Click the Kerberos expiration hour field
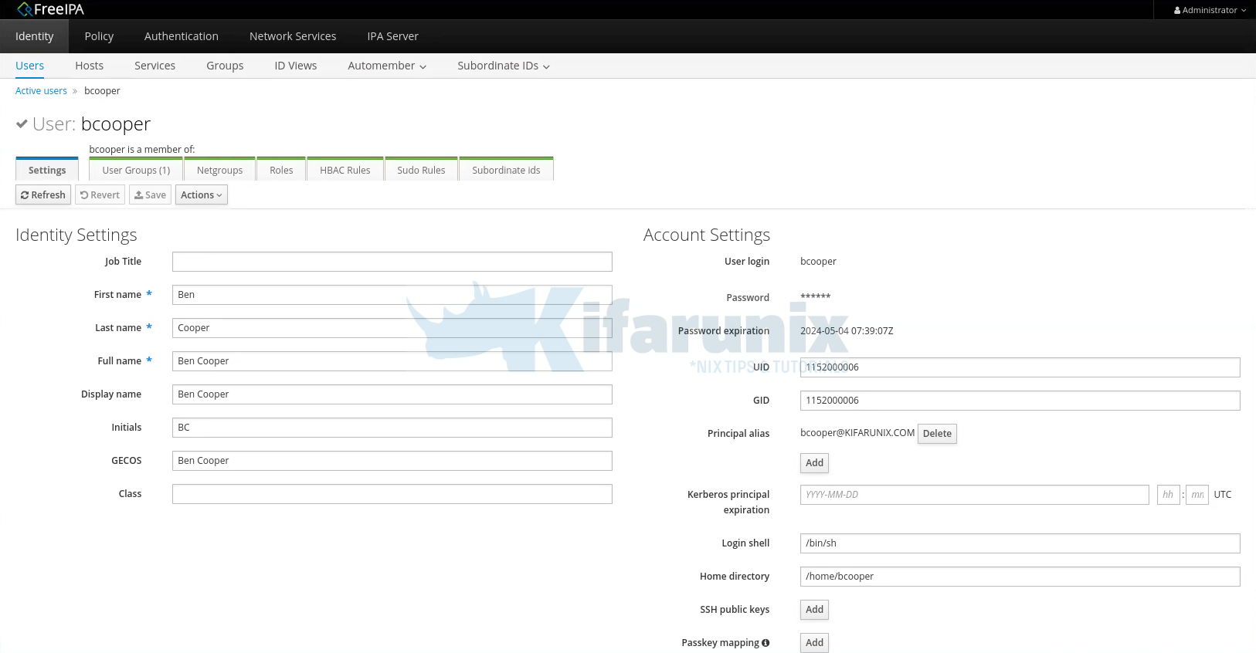This screenshot has width=1256, height=653. [x=1168, y=495]
